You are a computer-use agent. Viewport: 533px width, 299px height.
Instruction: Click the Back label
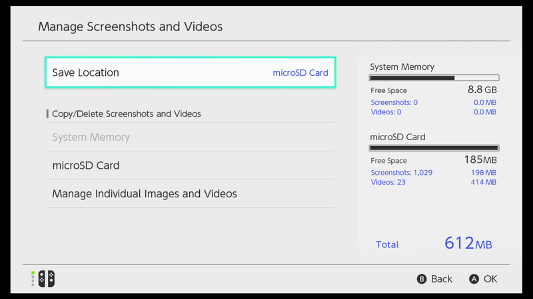point(442,279)
